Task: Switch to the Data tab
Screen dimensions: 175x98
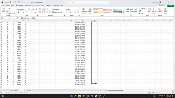Action: [33, 6]
